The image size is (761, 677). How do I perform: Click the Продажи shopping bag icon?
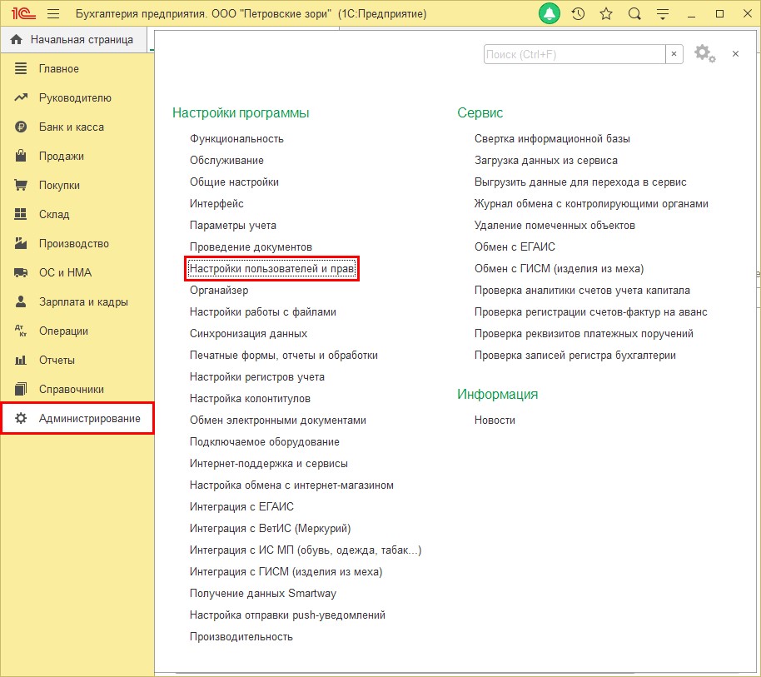20,156
